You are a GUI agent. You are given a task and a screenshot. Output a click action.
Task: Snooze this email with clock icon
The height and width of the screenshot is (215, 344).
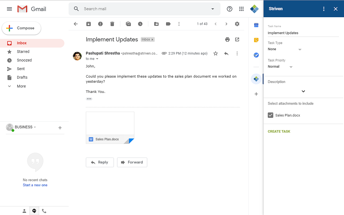click(140, 24)
